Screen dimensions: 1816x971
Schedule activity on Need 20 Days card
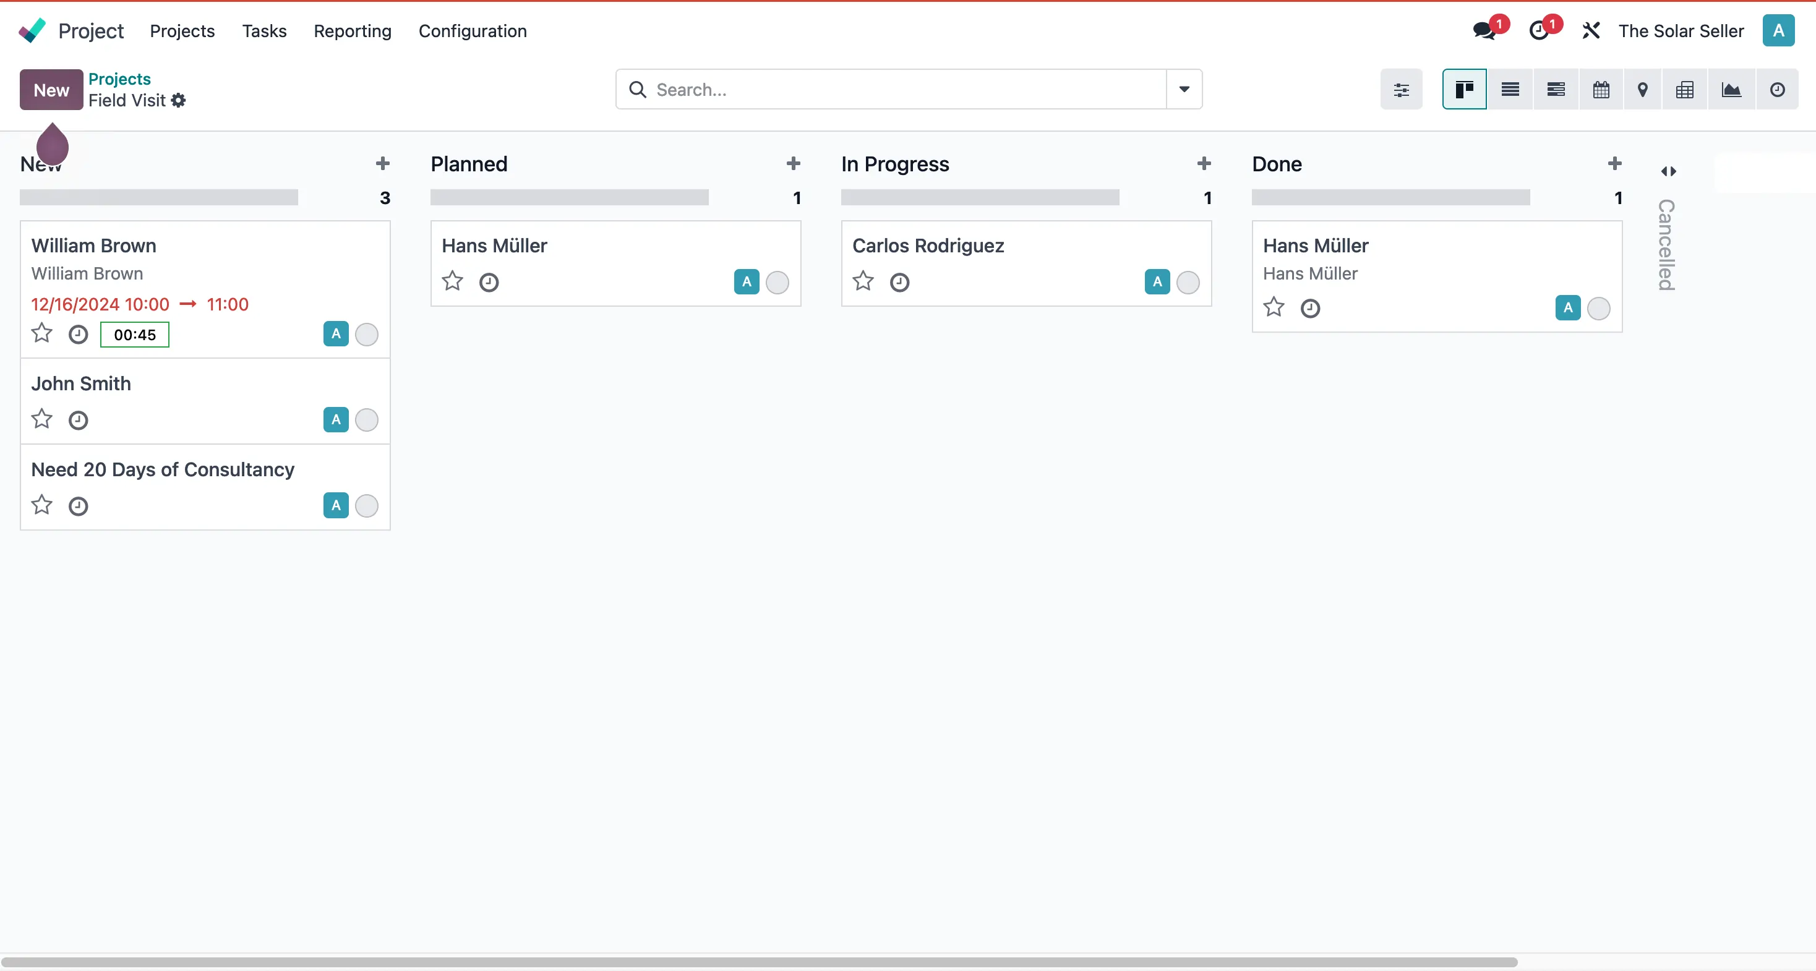79,505
